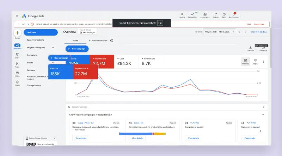The height and width of the screenshot is (156, 282).
Task: Click the 8.7K conversions value
Action: click(146, 63)
